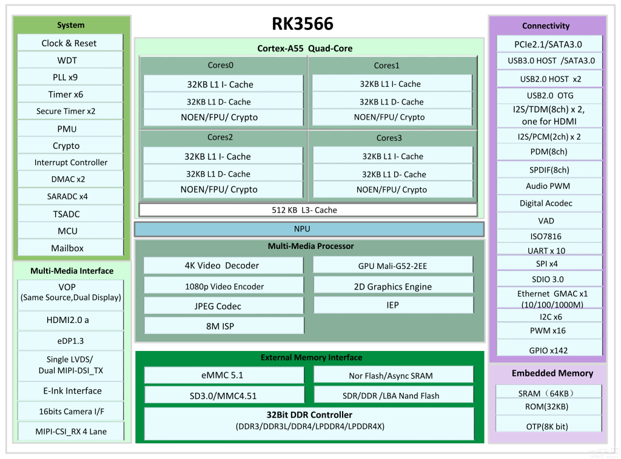
Task: Click the WDT system block
Action: point(70,60)
